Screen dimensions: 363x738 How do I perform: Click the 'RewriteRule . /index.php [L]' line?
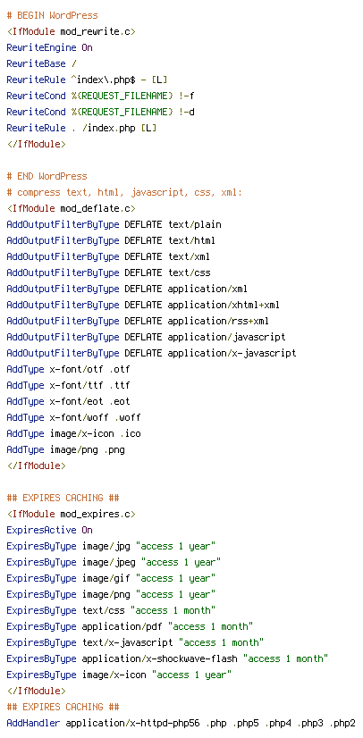tap(82, 128)
